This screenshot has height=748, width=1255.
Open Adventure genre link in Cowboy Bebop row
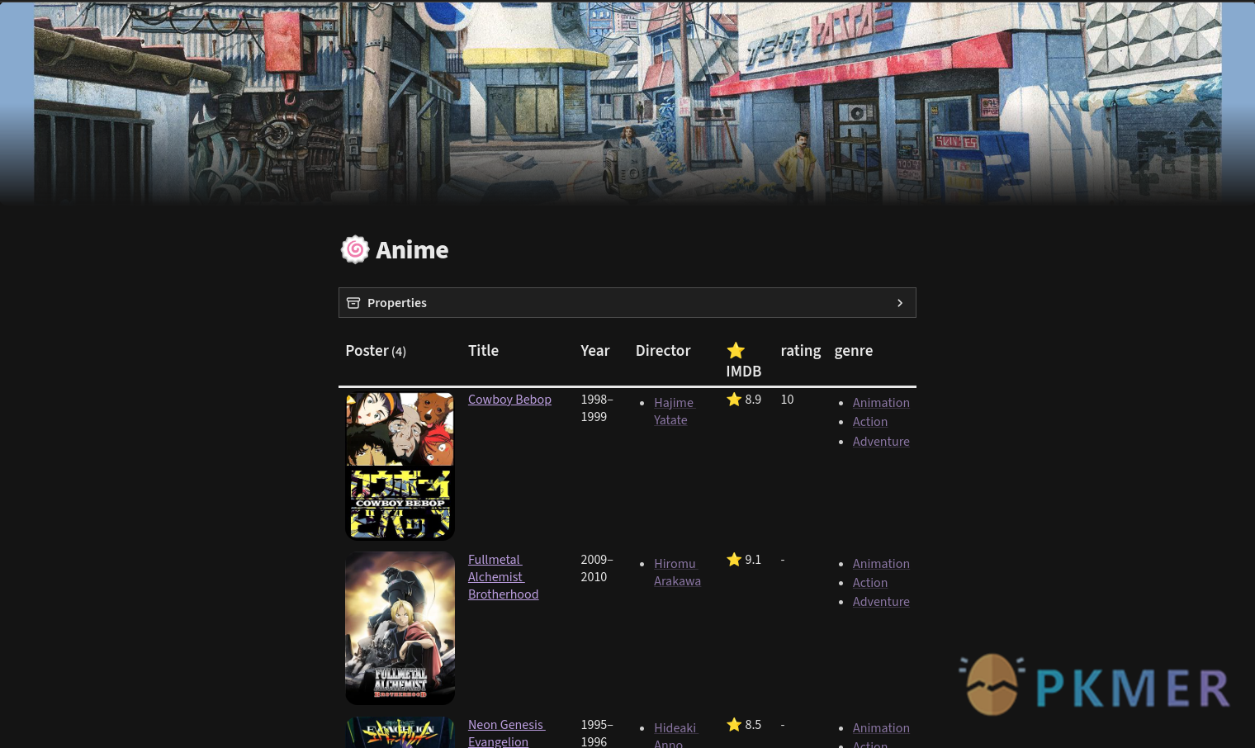(x=881, y=442)
